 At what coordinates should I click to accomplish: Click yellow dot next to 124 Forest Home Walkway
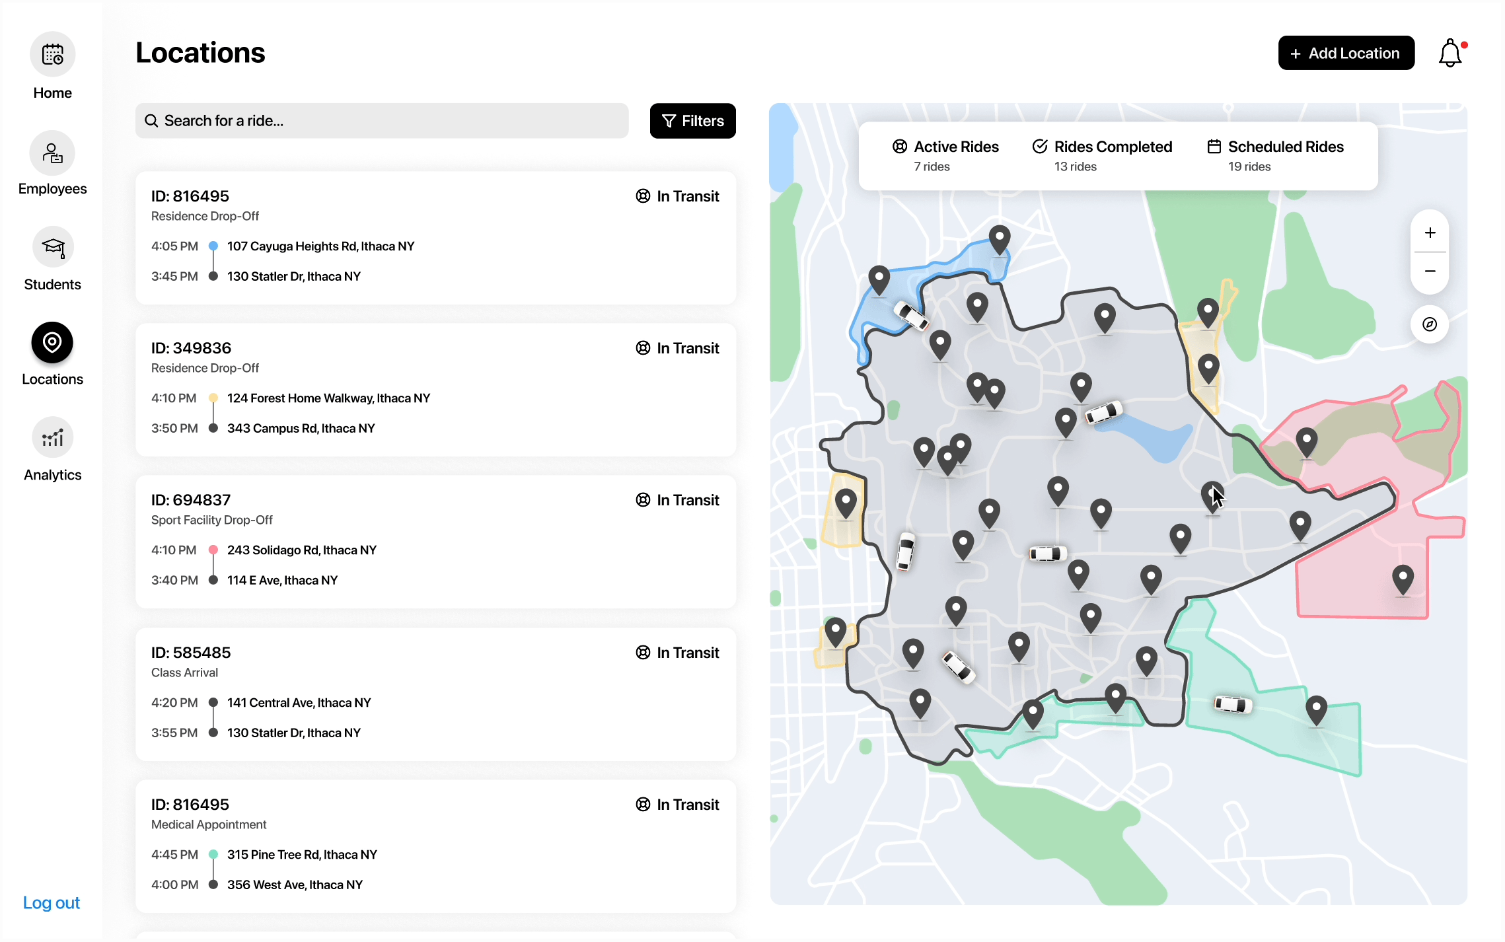[213, 398]
